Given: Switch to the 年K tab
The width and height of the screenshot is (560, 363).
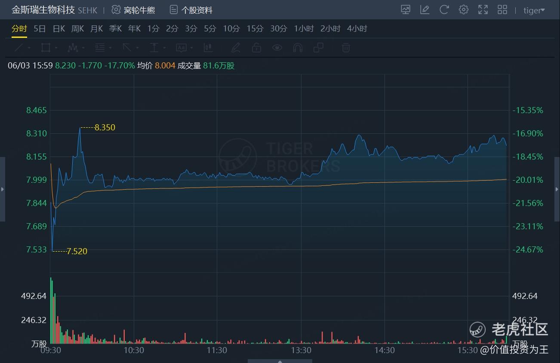Looking at the screenshot, I should pos(134,29).
